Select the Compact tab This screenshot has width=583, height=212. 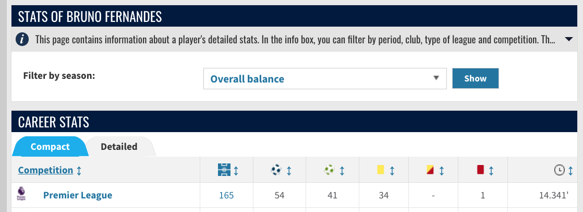point(50,146)
